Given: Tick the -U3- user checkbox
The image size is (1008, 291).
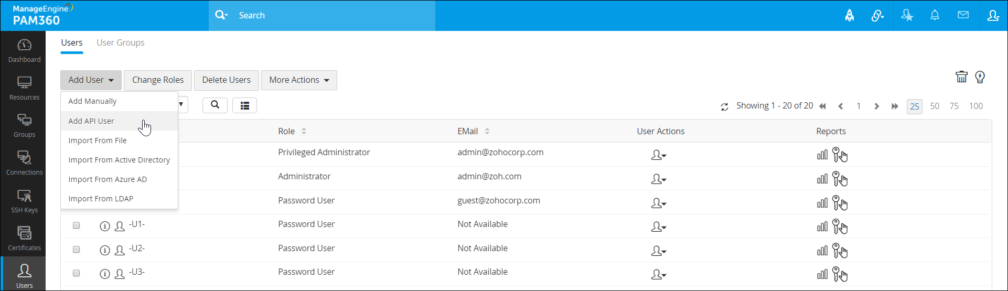Looking at the screenshot, I should point(77,273).
